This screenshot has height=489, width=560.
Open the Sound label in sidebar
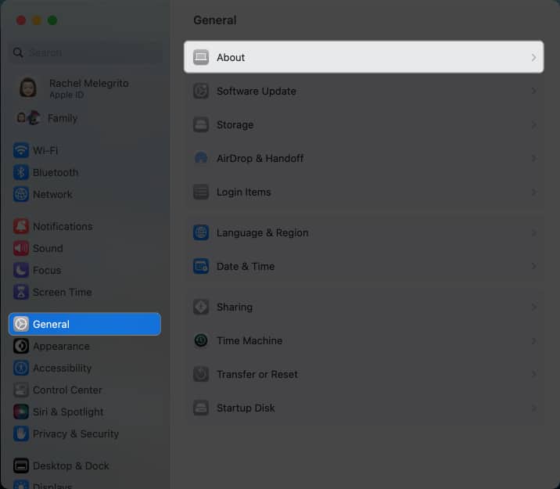48,248
